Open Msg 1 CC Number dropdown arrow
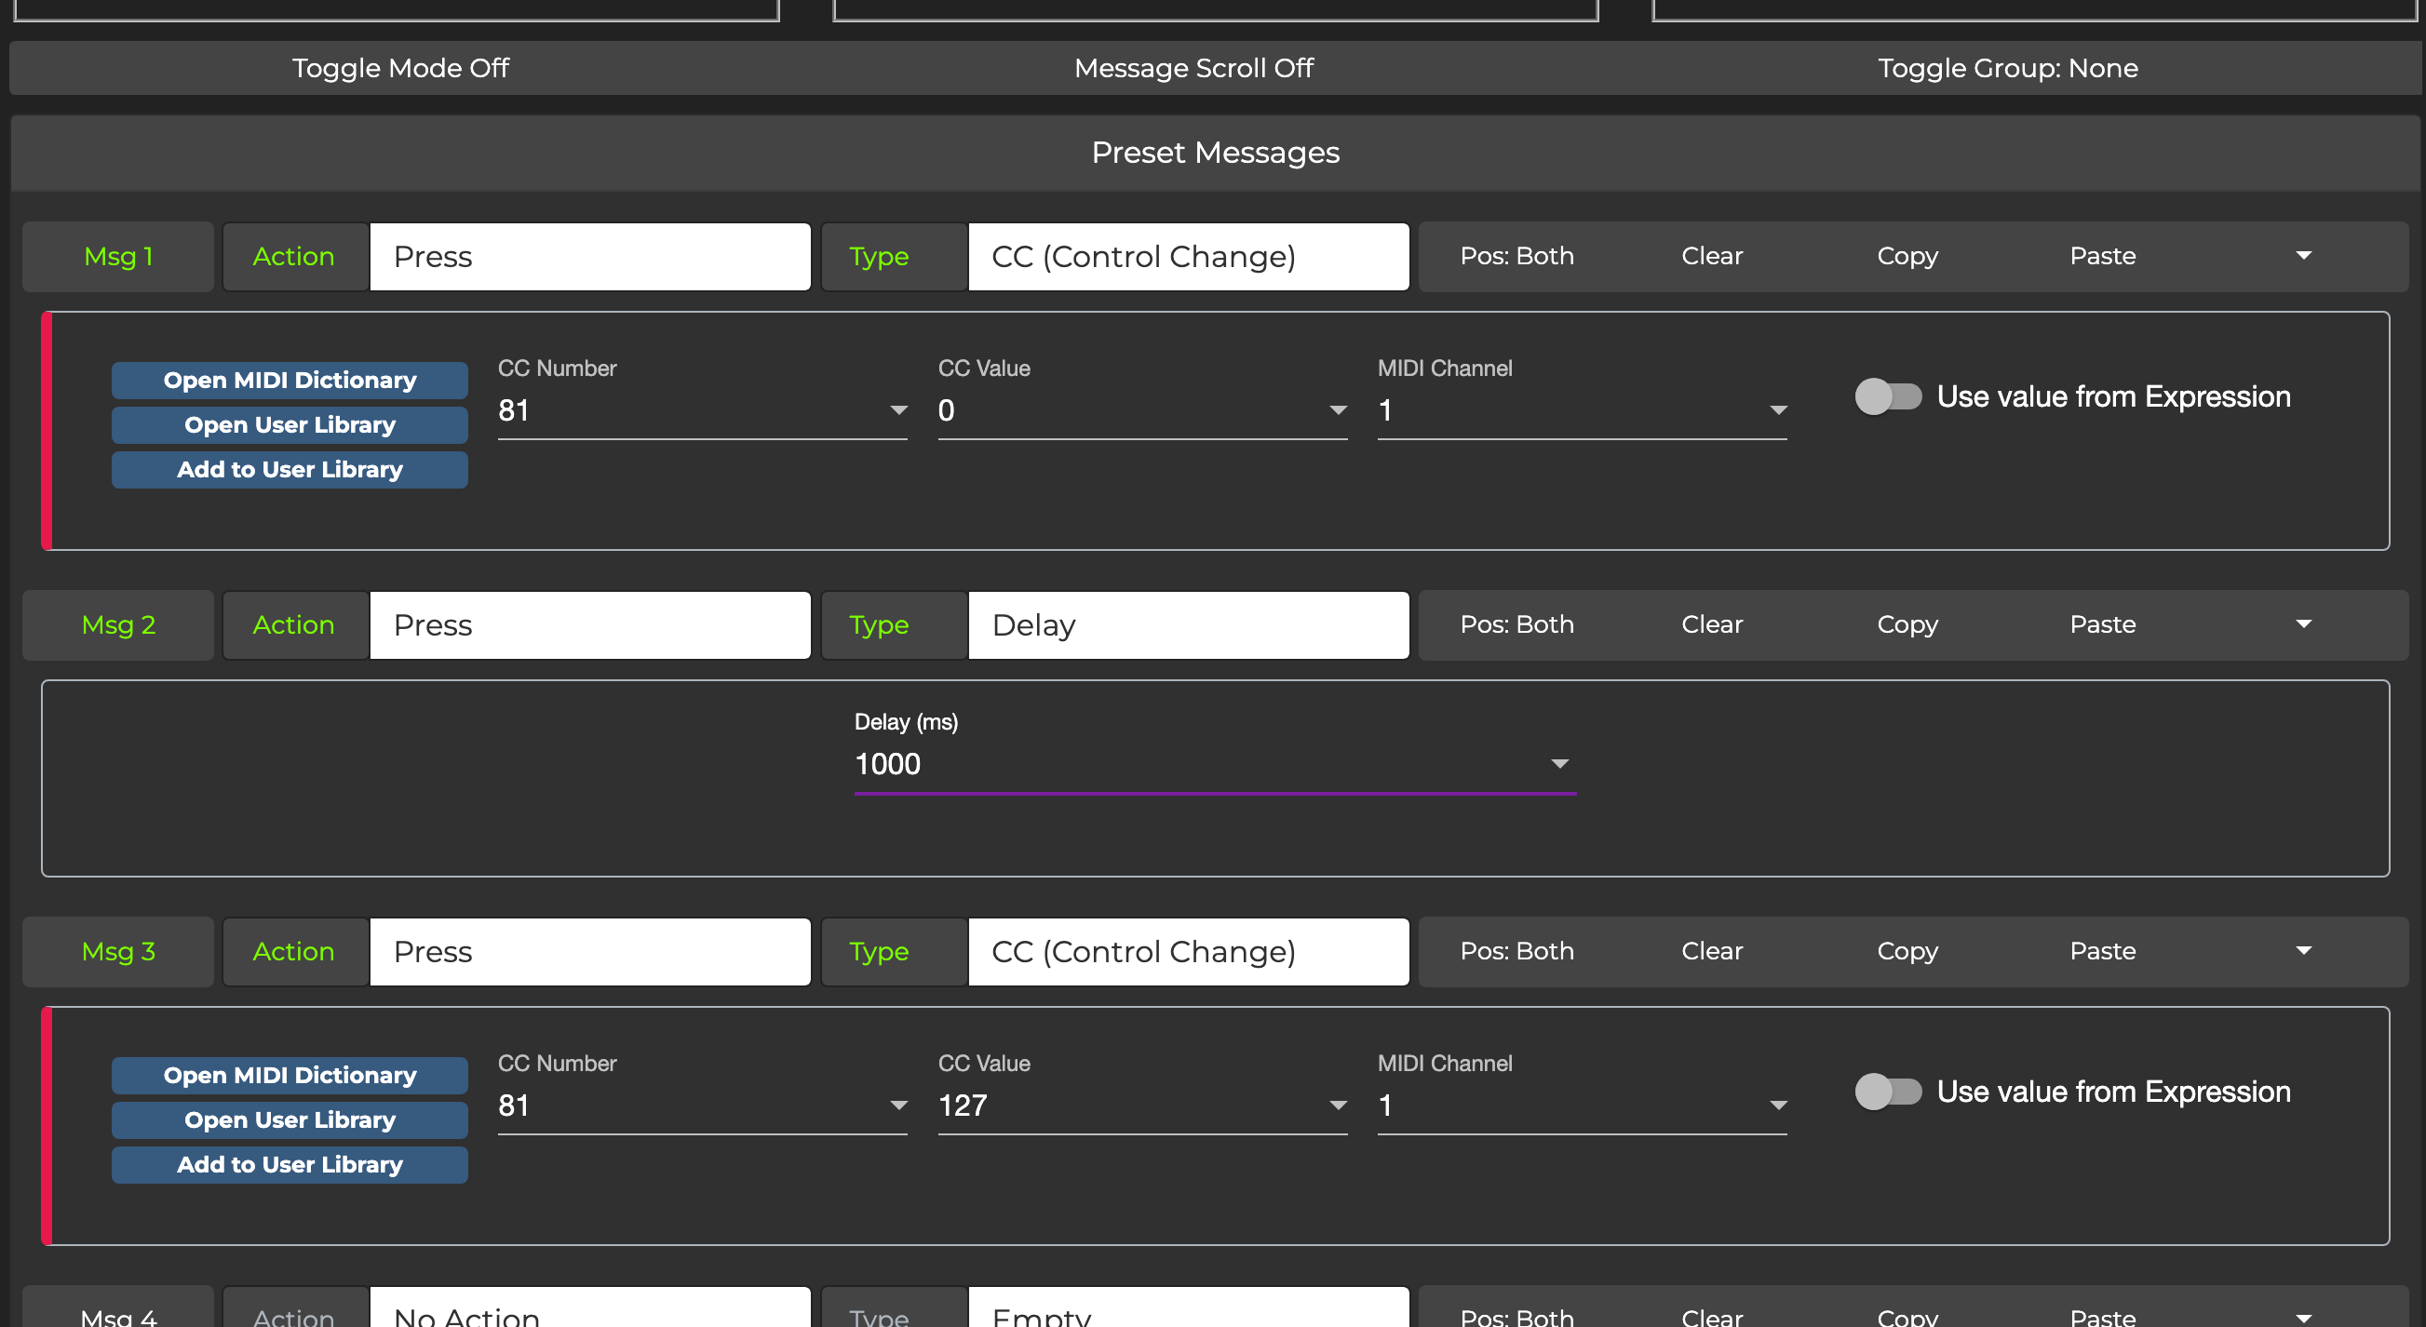The image size is (2426, 1327). click(x=898, y=410)
